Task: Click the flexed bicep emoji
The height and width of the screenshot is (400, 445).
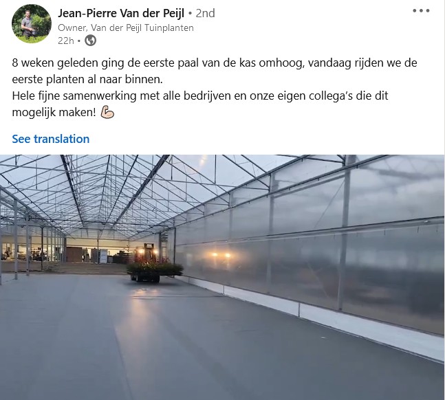Action: [107, 112]
